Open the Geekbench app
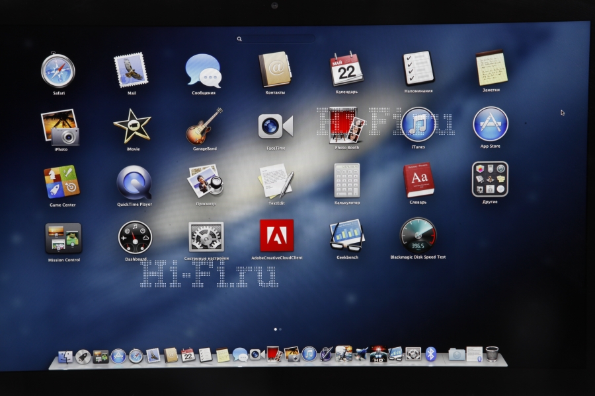Viewport: 595px width, 396px height. pos(346,236)
